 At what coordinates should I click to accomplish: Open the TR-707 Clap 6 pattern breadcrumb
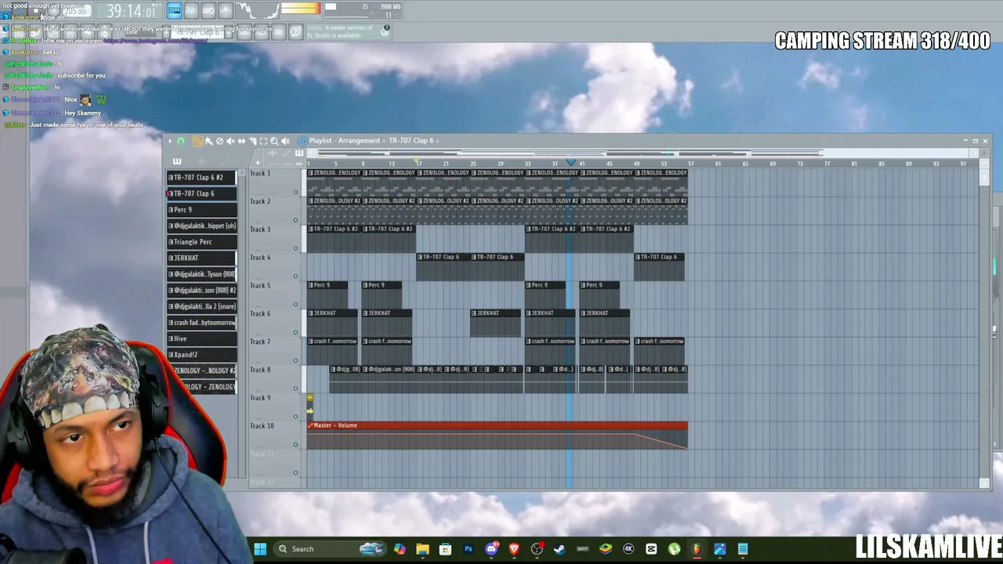coord(411,141)
